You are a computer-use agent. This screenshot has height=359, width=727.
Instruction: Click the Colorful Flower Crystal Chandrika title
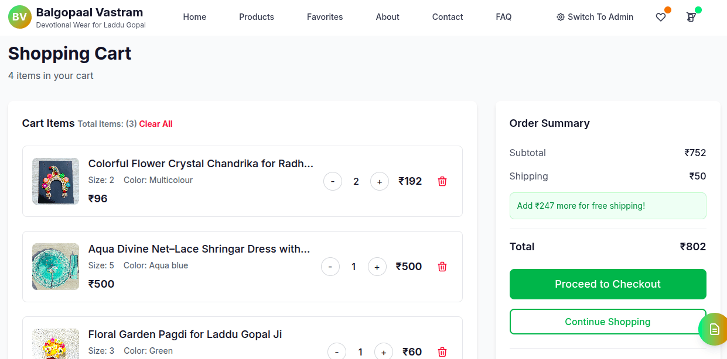(x=201, y=164)
